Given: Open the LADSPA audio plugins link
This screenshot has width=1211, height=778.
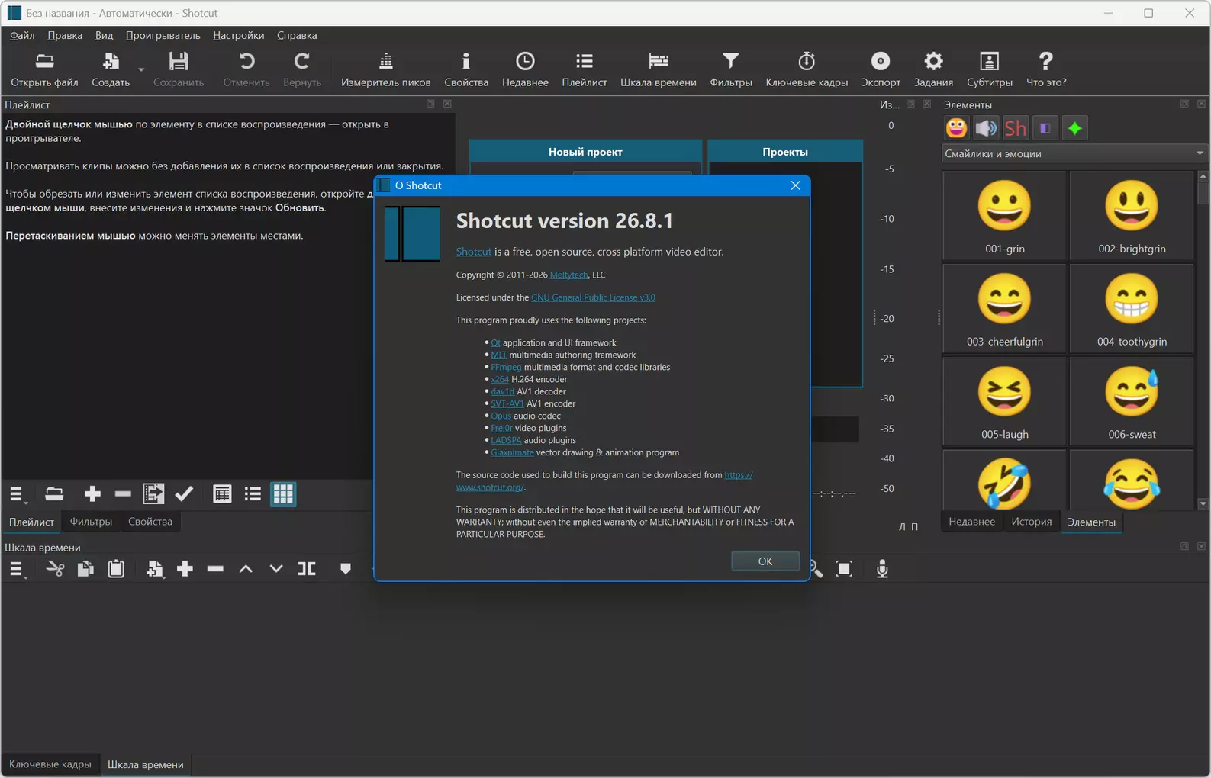Looking at the screenshot, I should (x=506, y=440).
